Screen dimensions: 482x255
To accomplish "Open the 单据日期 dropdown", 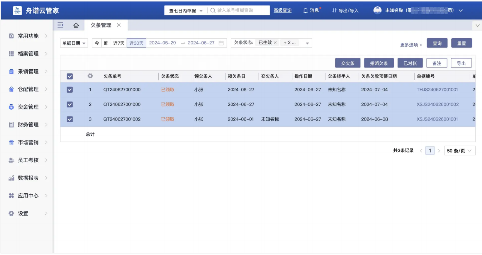I will [74, 43].
